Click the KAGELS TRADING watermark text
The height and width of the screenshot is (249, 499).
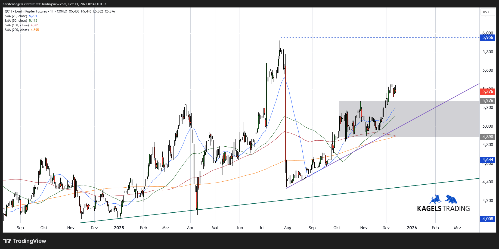point(443,209)
